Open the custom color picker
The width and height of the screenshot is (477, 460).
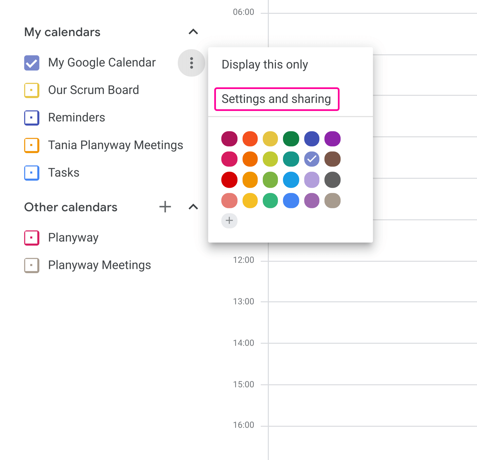coord(229,221)
